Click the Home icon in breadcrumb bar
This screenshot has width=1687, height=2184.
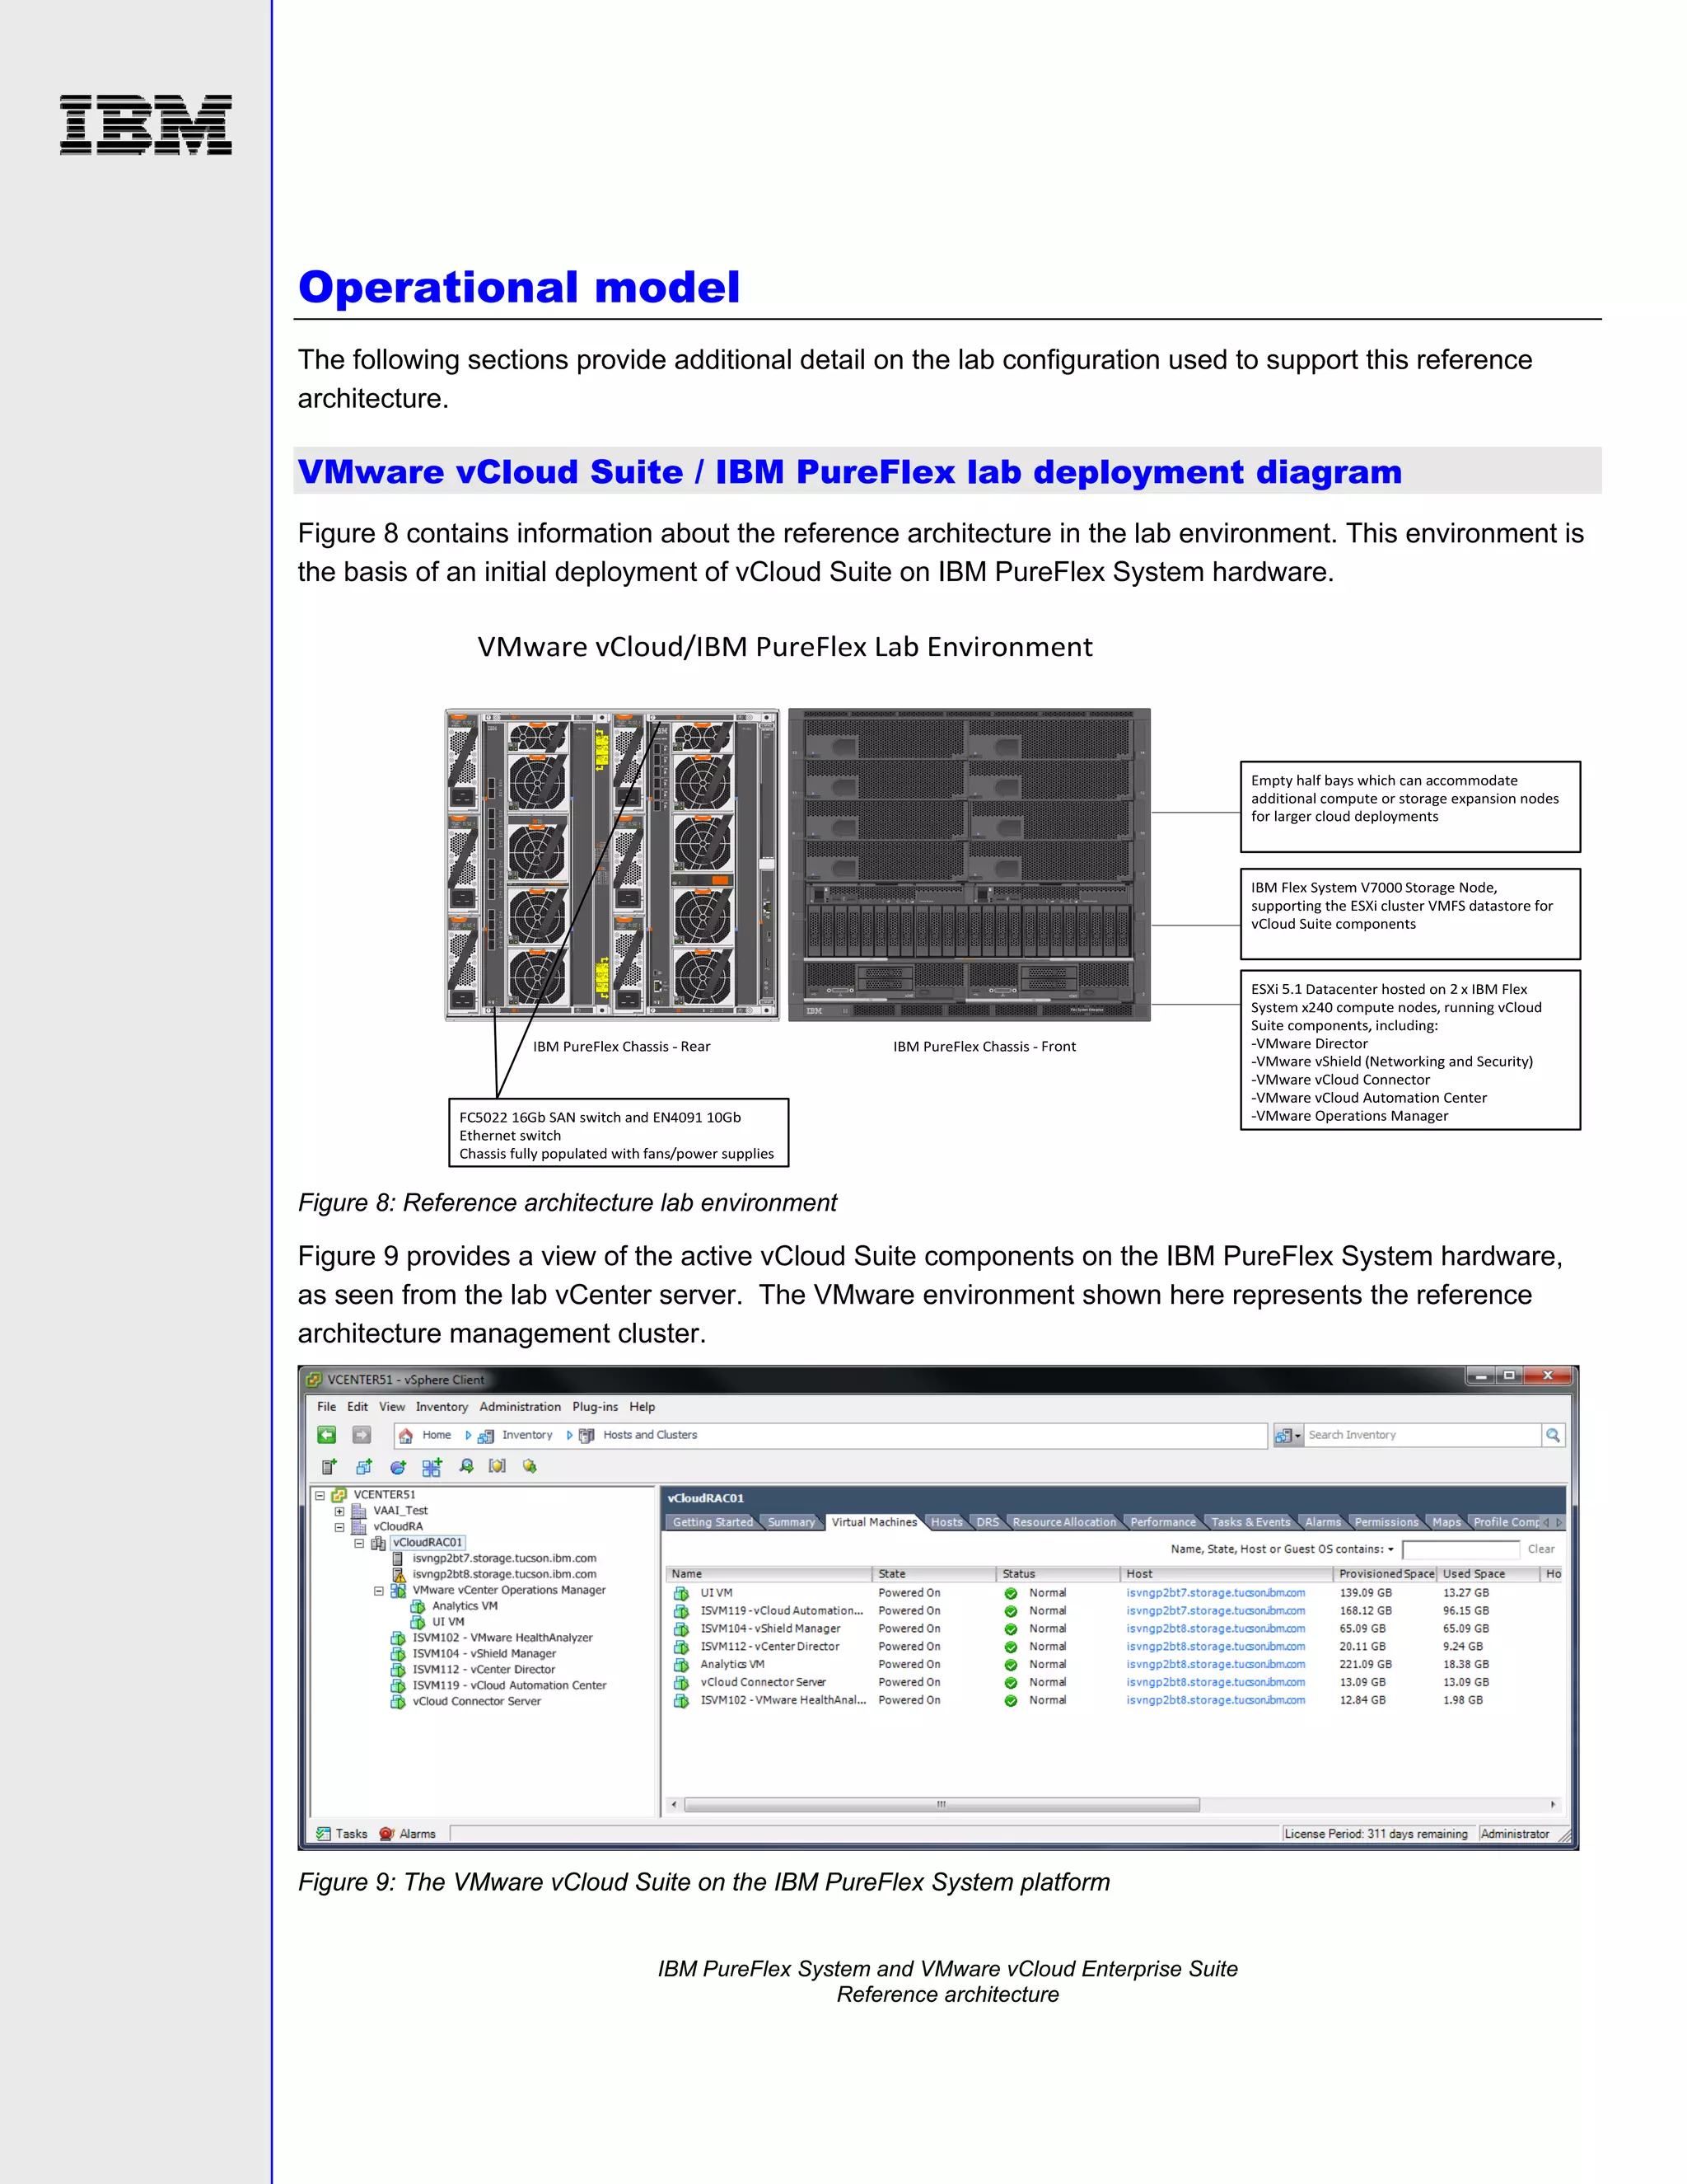pyautogui.click(x=406, y=1435)
